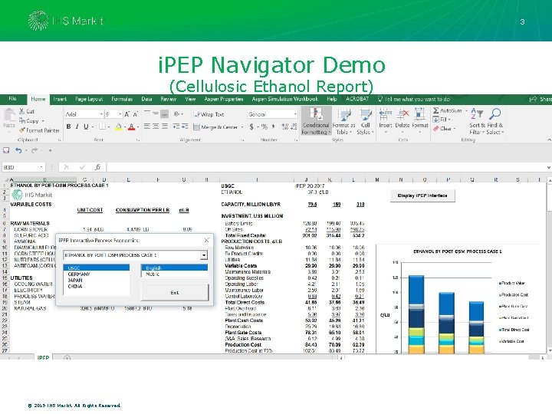Click Merge & Center

pyautogui.click(x=216, y=127)
